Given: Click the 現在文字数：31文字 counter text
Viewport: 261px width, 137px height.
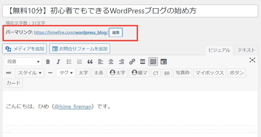Looking at the screenshot, I should [25, 23].
